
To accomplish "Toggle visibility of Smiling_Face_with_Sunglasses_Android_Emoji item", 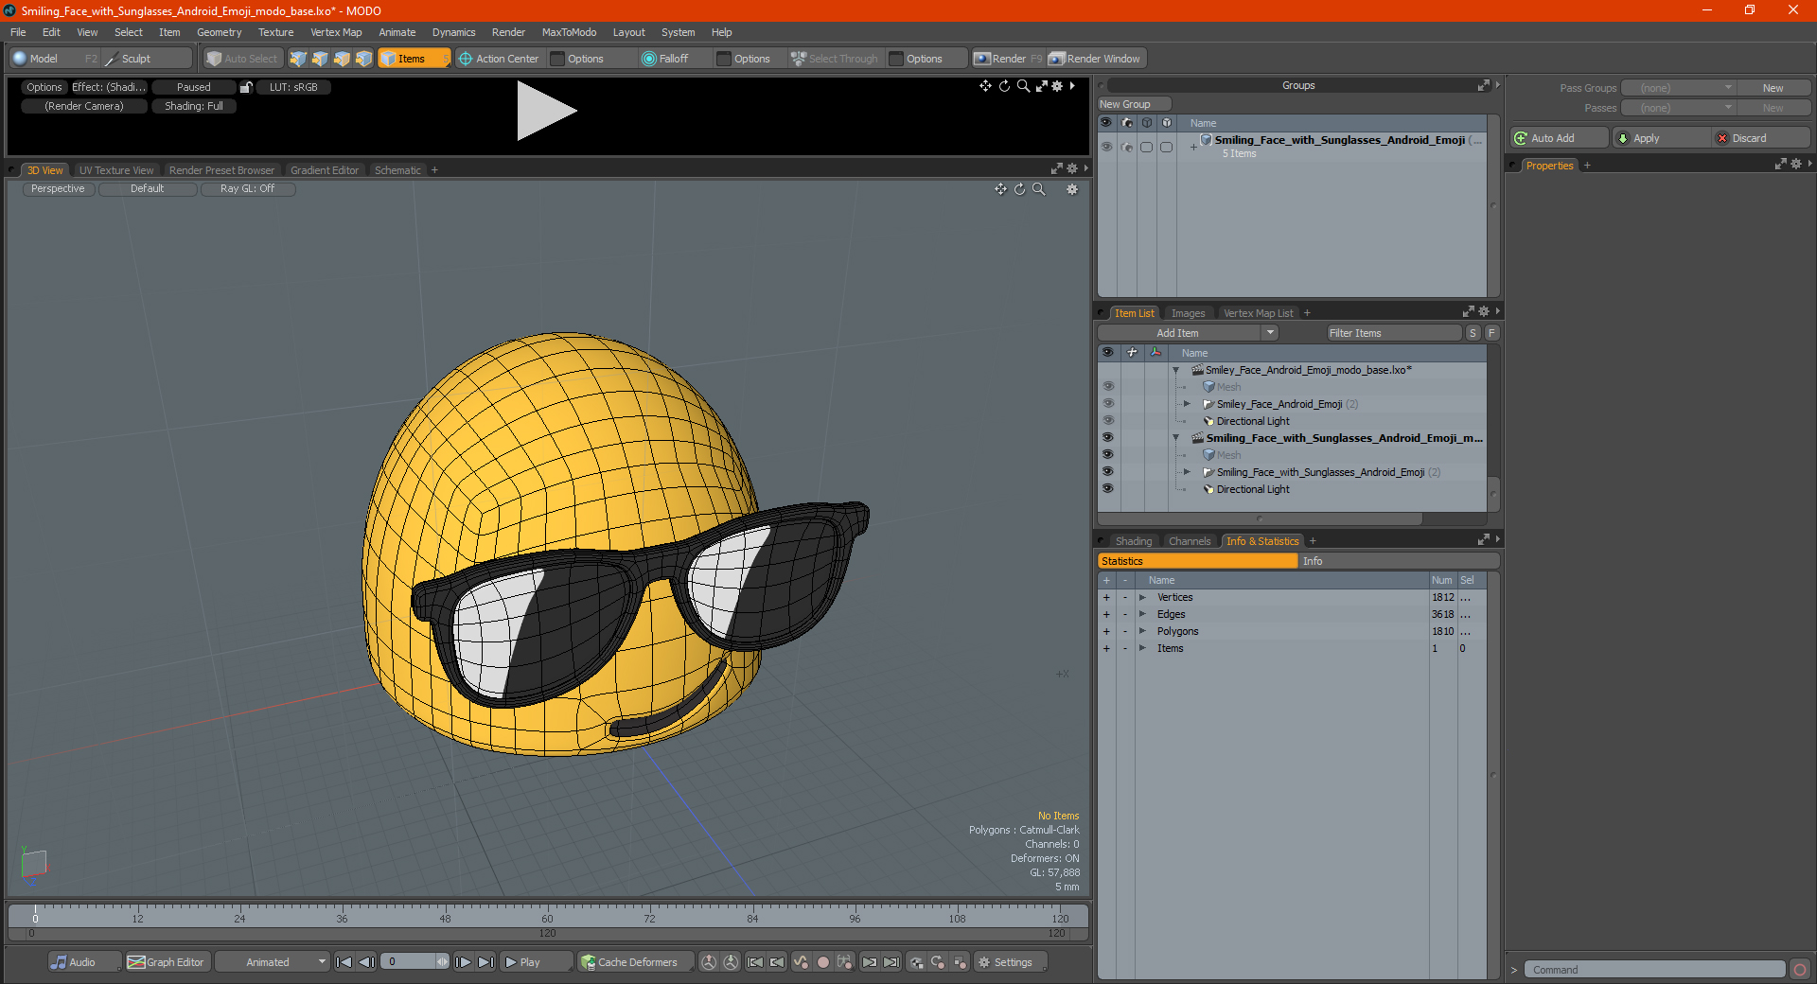I will coord(1107,472).
